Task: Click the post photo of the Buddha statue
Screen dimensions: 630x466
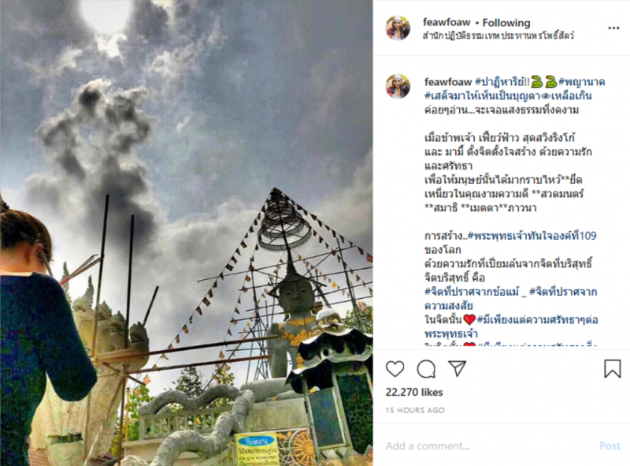Action: point(187,233)
